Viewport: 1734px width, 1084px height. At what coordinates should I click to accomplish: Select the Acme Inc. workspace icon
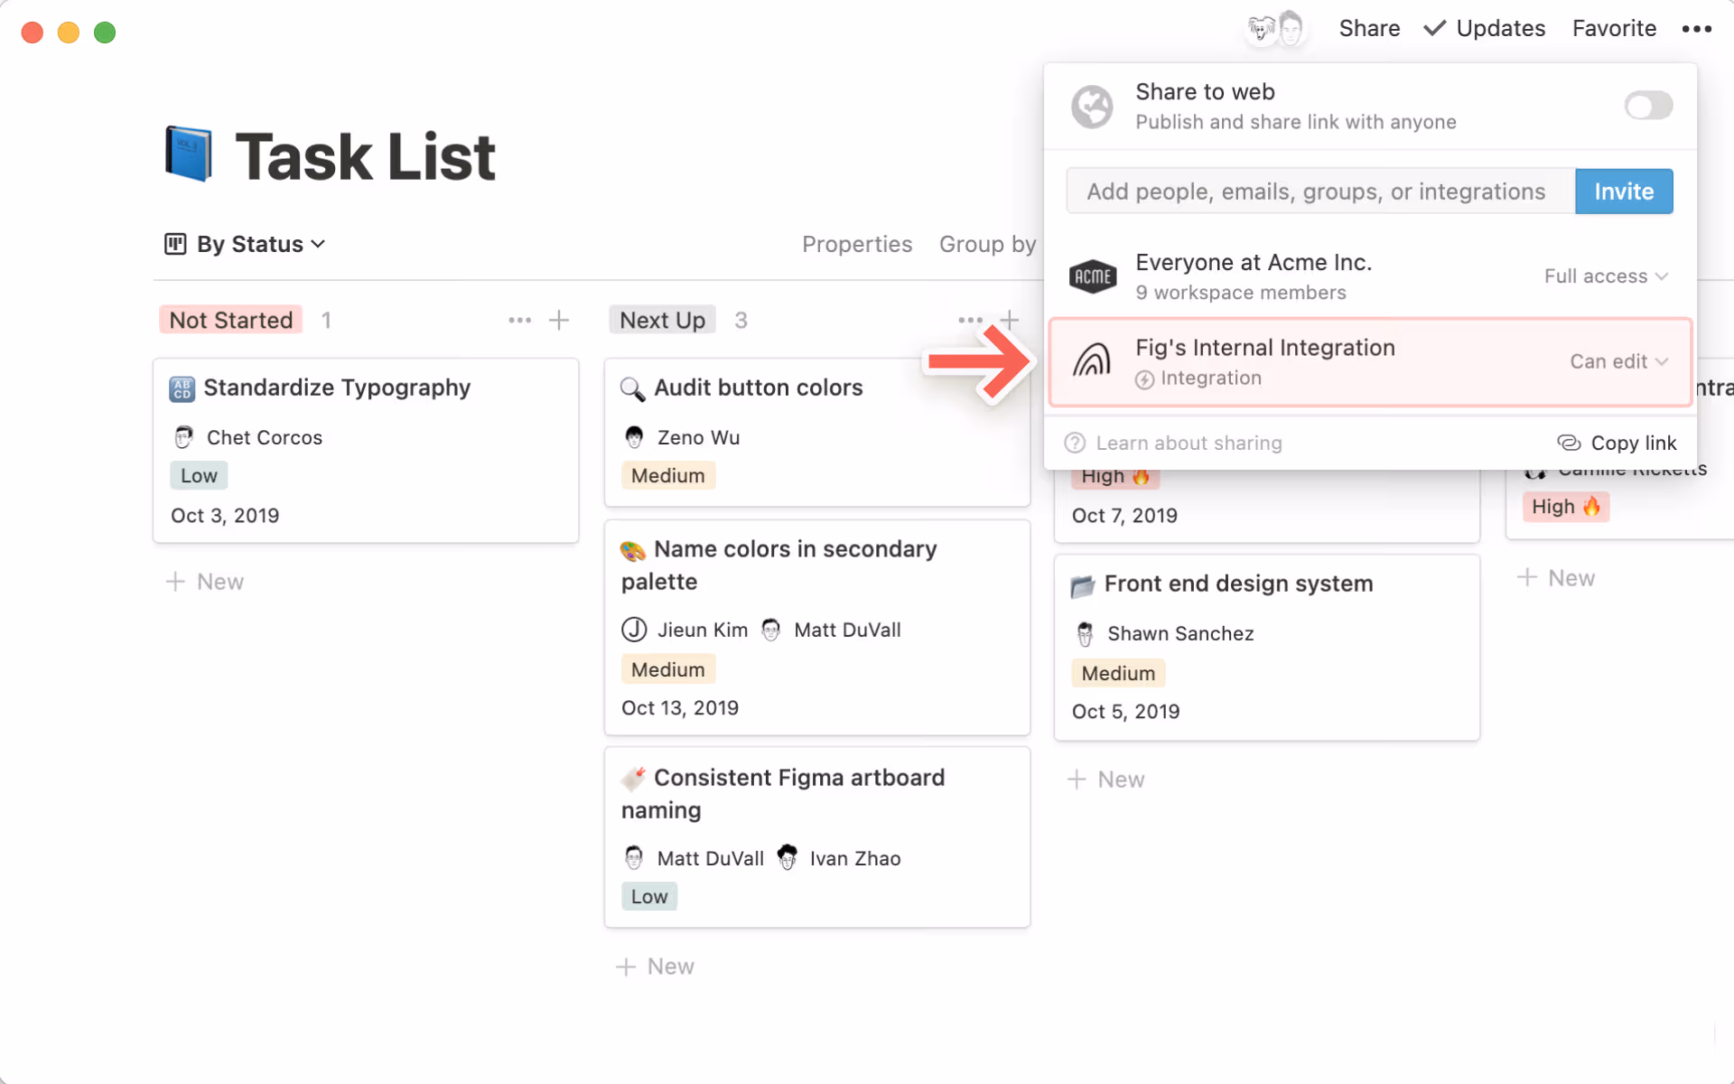[1093, 276]
